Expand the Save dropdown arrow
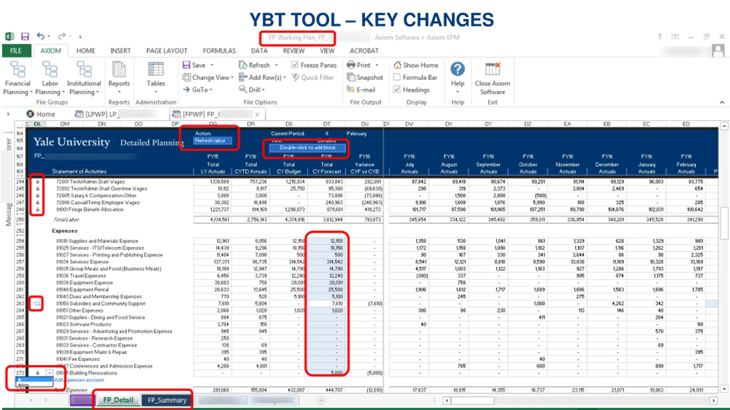The width and height of the screenshot is (730, 410). click(212, 65)
